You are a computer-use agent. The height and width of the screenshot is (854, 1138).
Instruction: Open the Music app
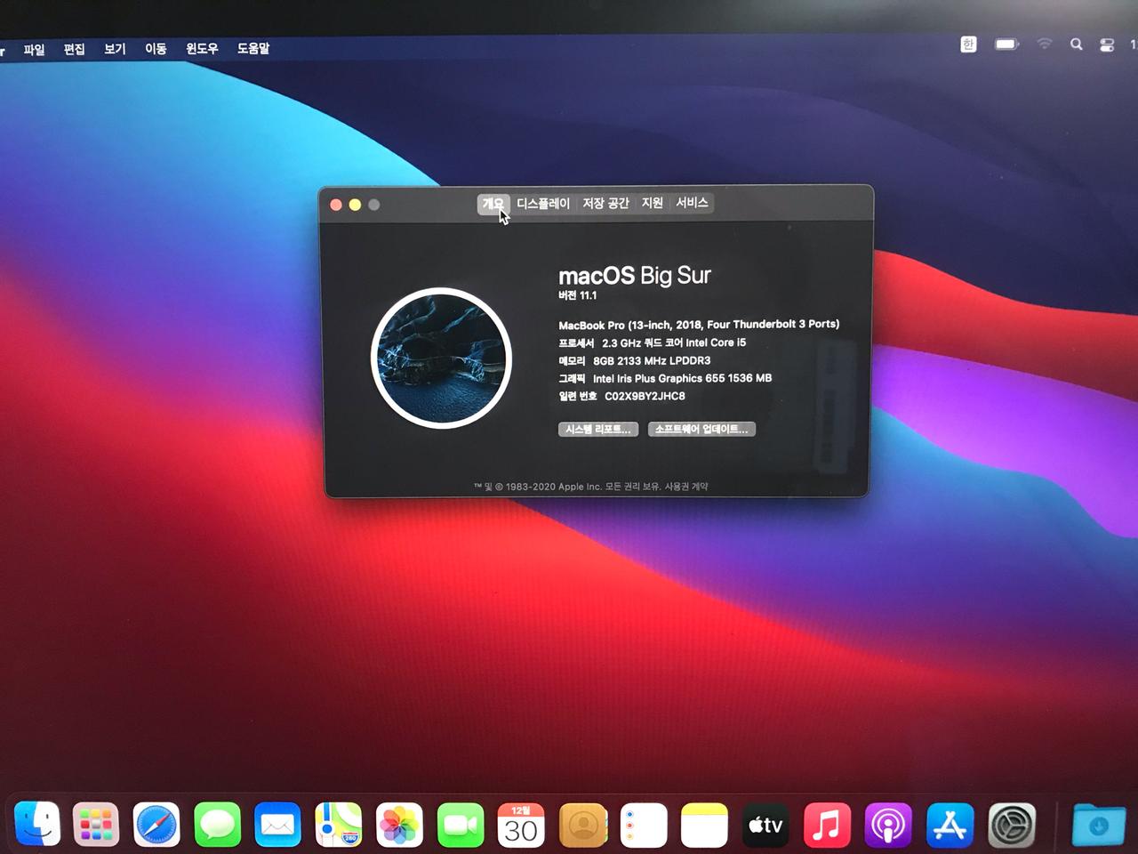(827, 825)
